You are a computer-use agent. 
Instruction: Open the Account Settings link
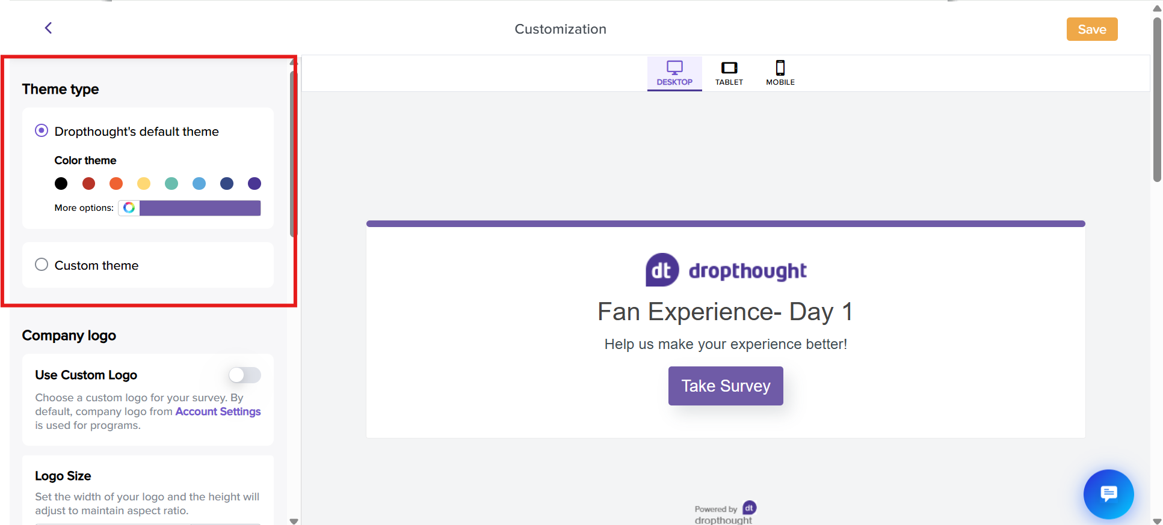coord(218,411)
